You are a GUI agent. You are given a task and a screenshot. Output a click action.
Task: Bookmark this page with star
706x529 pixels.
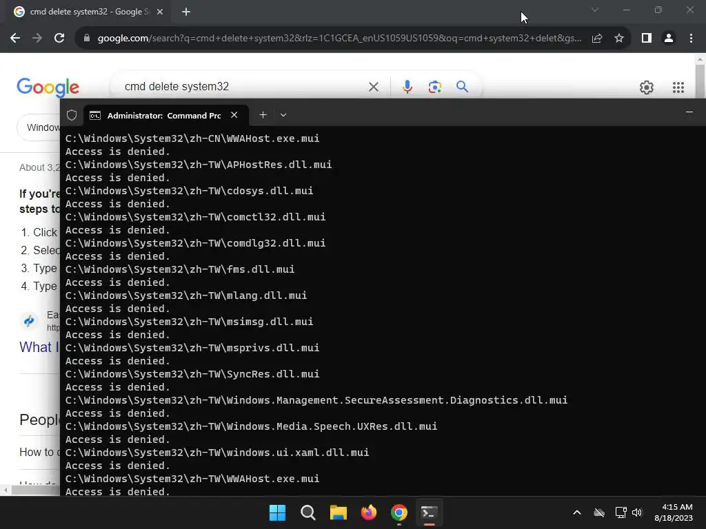click(619, 39)
